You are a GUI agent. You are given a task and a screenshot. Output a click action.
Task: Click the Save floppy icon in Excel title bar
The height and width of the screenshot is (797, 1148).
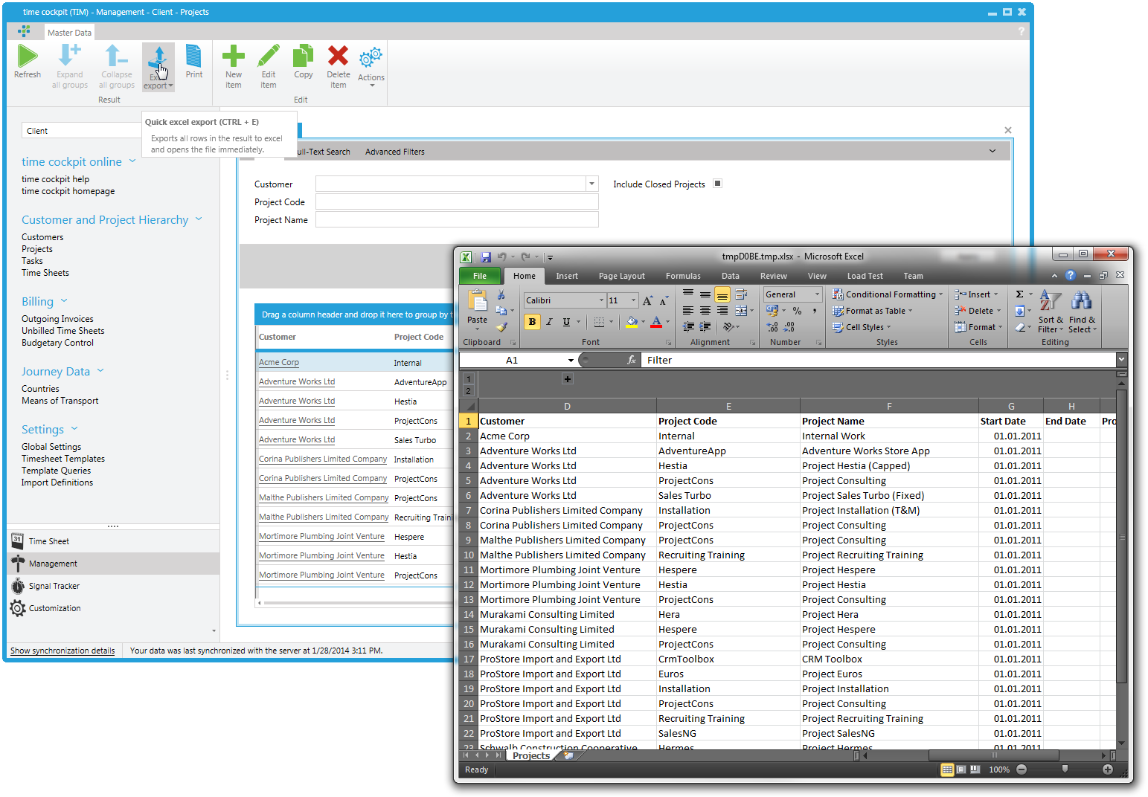[486, 257]
